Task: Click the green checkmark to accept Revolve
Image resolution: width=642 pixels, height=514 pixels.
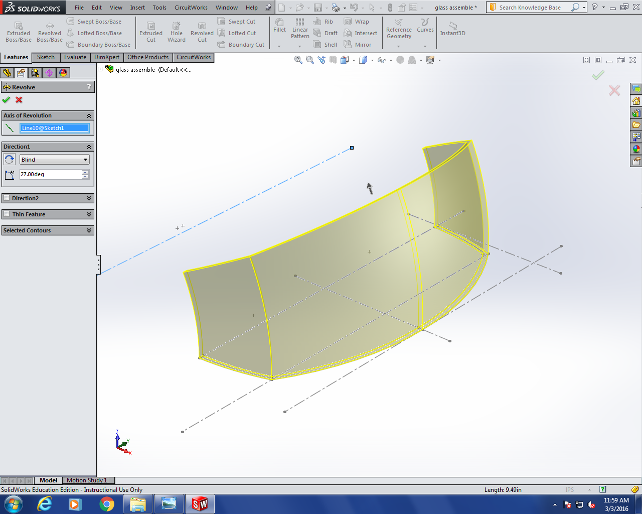Action: [6, 99]
